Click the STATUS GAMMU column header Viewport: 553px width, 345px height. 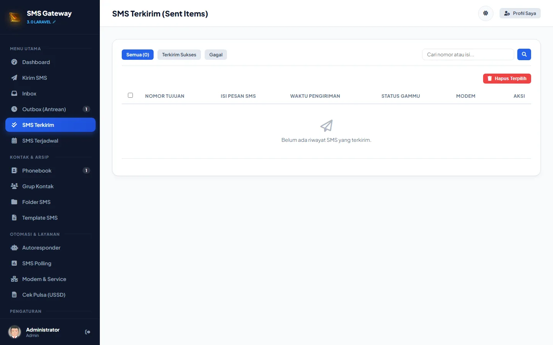point(401,96)
